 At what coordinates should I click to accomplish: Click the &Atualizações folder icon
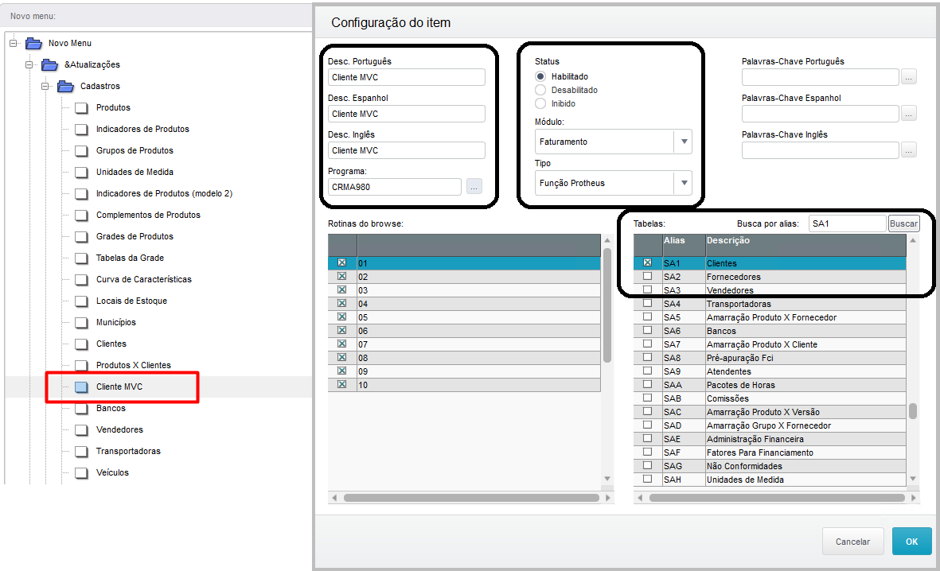pos(50,64)
